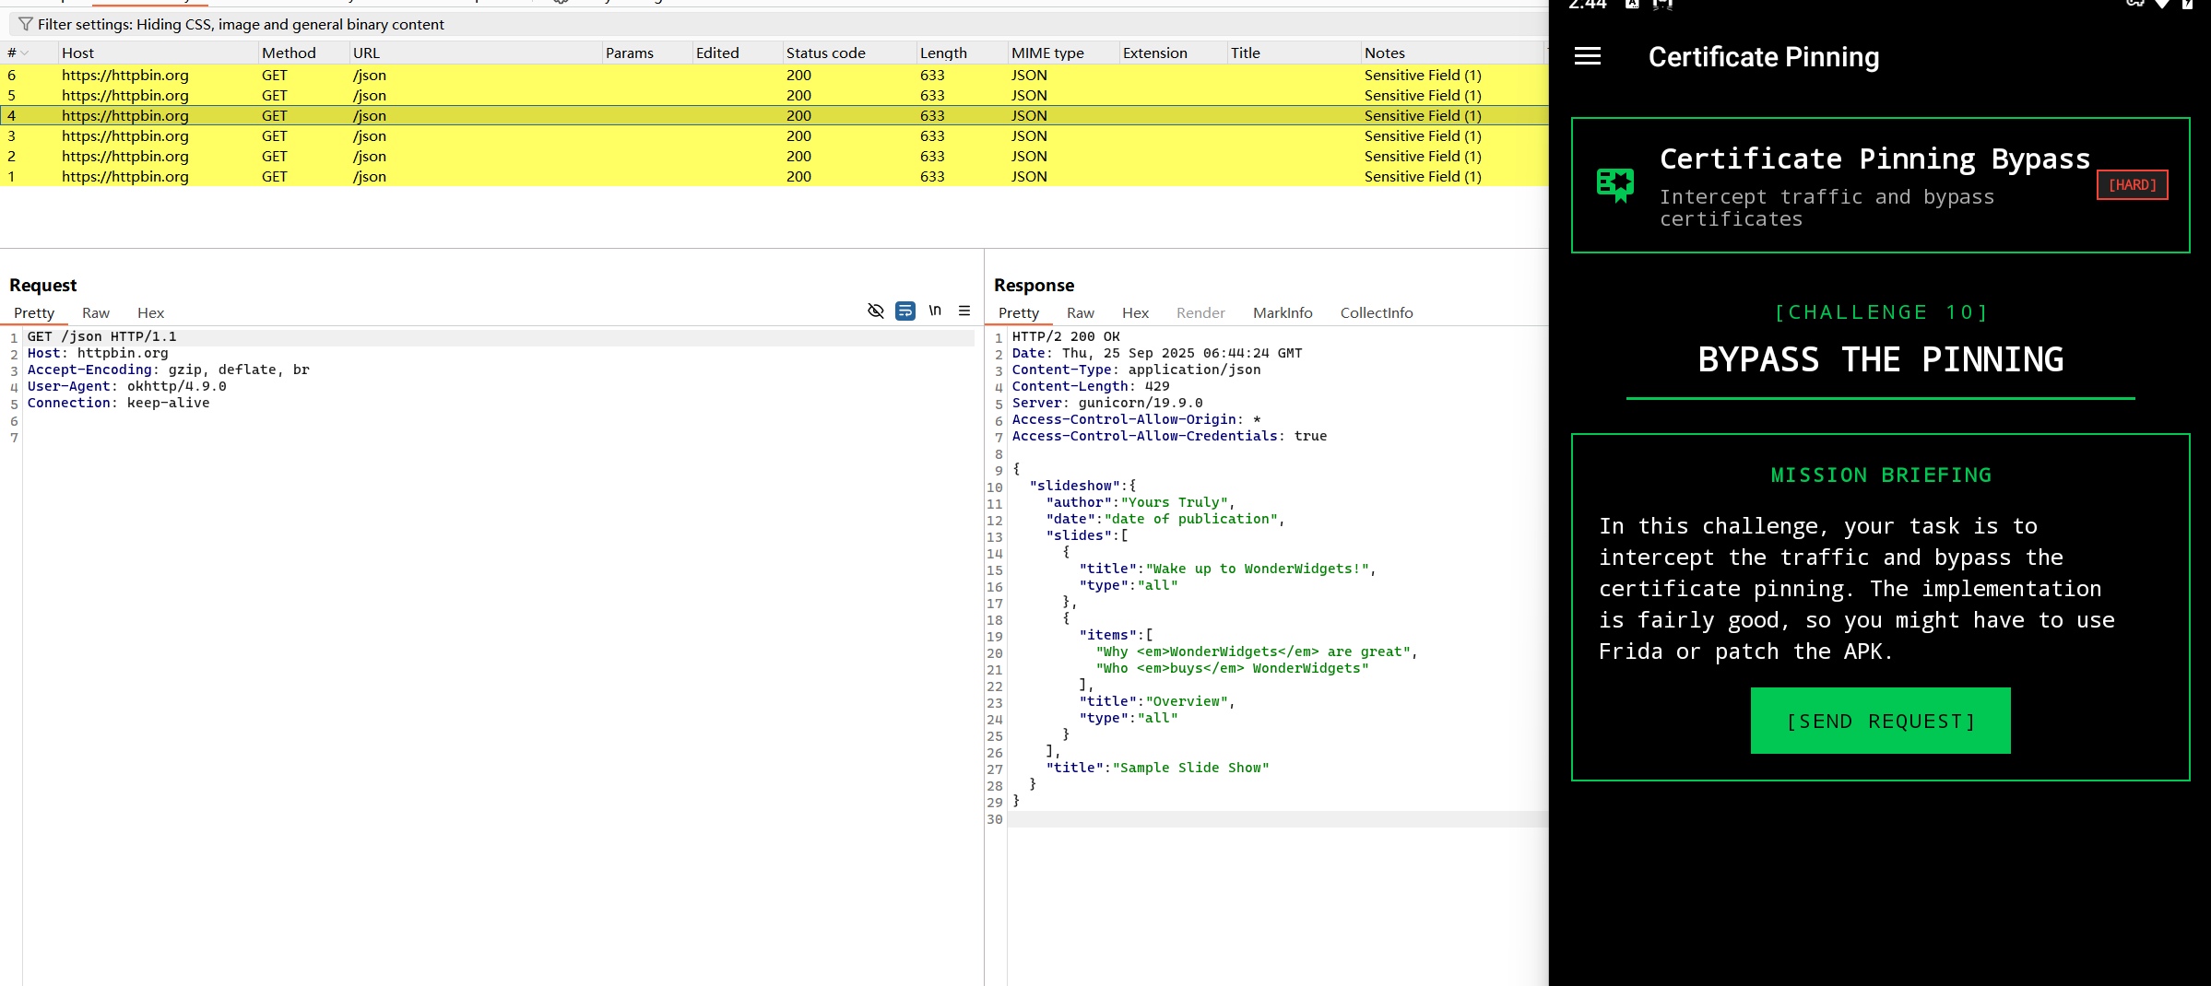Screen dimensions: 2211x986
Task: Click the Notes column header
Action: pos(1384,53)
